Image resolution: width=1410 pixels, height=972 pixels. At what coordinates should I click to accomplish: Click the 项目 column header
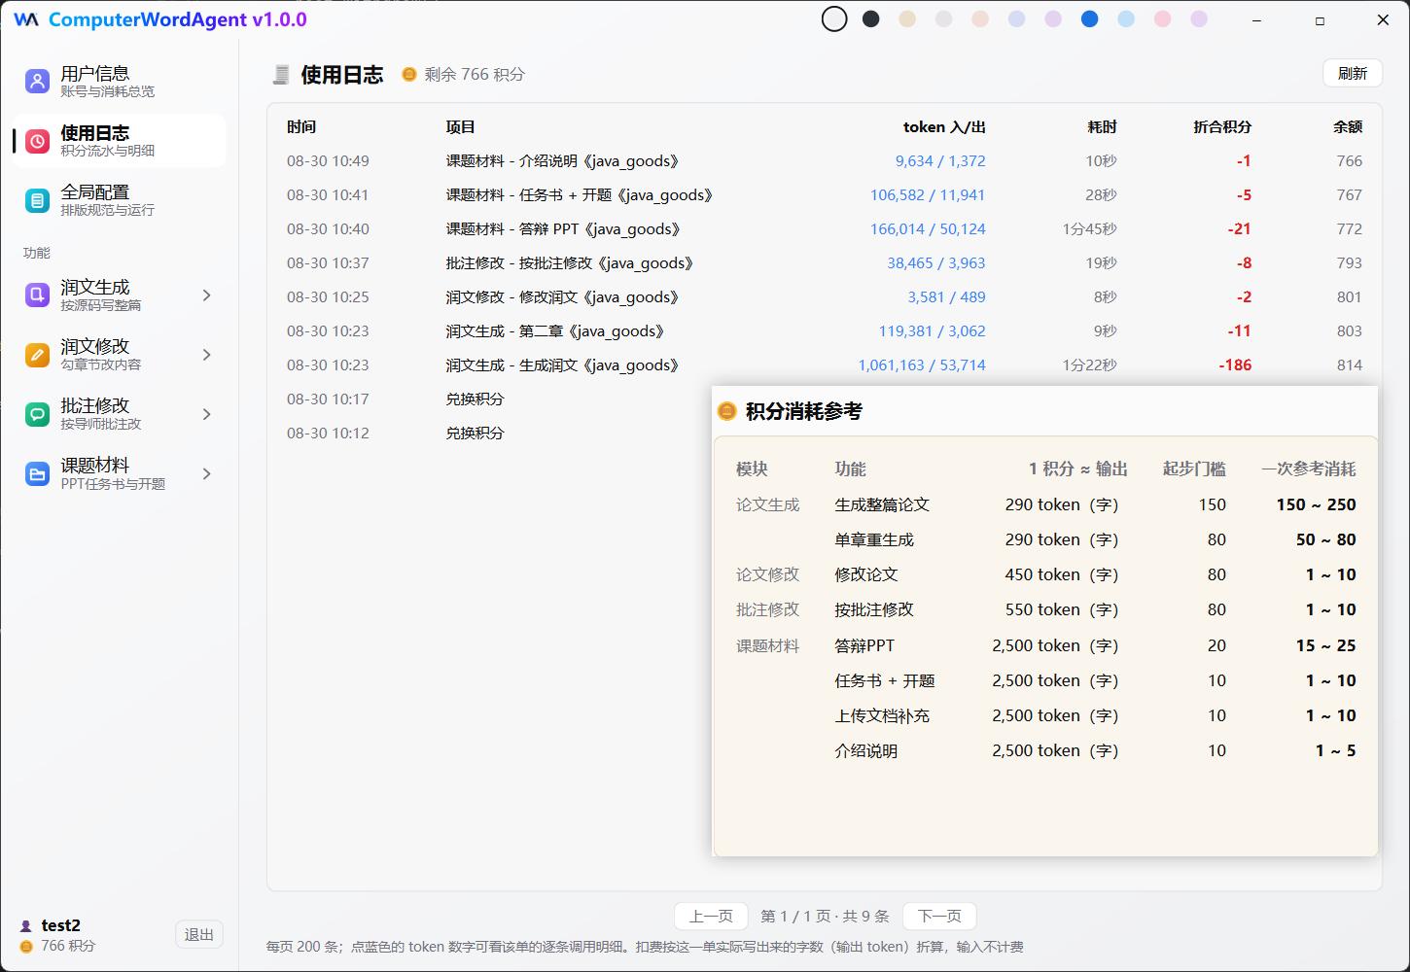click(x=461, y=127)
